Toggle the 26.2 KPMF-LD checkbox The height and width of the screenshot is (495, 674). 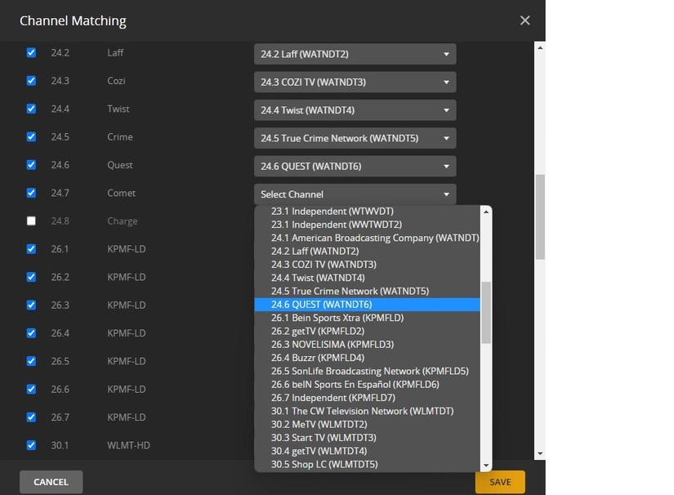(31, 277)
